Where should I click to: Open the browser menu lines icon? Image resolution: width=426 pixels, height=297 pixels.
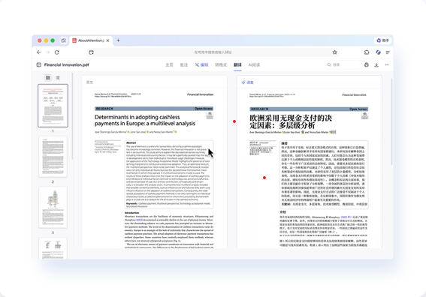tap(388, 52)
